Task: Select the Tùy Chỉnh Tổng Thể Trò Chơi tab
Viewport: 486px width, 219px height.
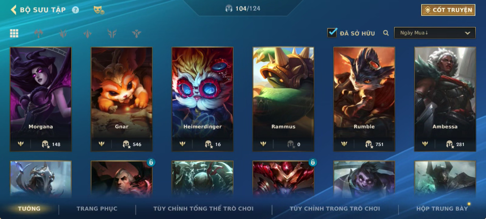Action: coord(204,208)
